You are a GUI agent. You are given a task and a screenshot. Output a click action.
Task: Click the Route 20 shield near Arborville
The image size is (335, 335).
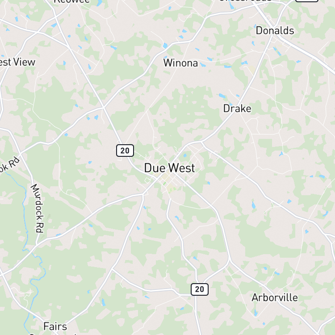[x=200, y=289]
